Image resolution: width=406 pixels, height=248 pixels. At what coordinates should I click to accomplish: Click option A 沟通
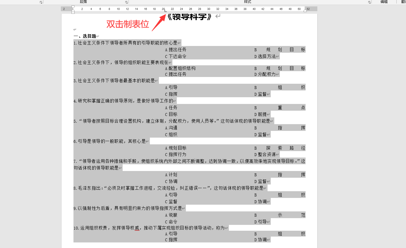[x=171, y=128]
